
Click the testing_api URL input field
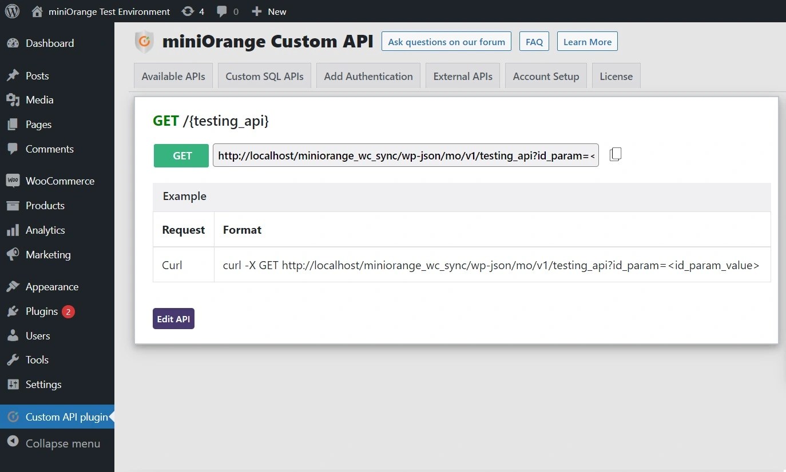point(406,155)
